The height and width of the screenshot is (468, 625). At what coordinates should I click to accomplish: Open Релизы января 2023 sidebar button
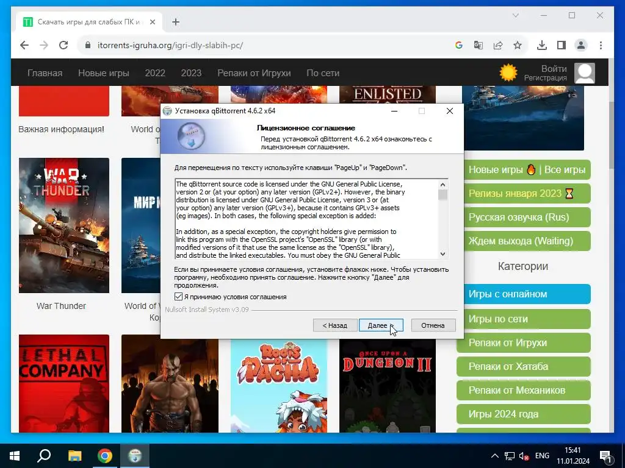tap(527, 193)
